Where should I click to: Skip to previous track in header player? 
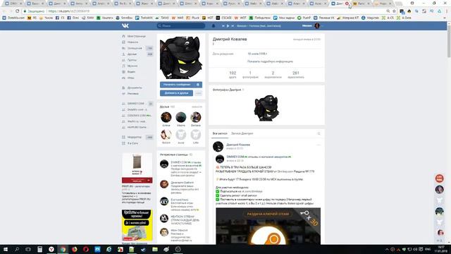click(x=223, y=26)
